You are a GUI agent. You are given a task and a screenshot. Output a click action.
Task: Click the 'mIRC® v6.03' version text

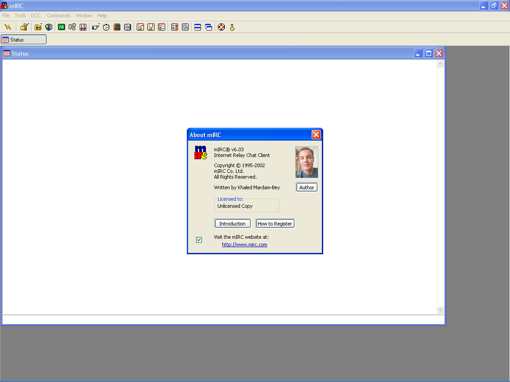[228, 149]
